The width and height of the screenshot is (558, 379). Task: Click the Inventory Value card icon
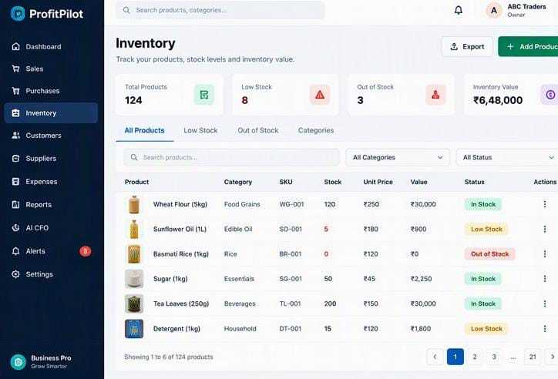click(x=550, y=95)
